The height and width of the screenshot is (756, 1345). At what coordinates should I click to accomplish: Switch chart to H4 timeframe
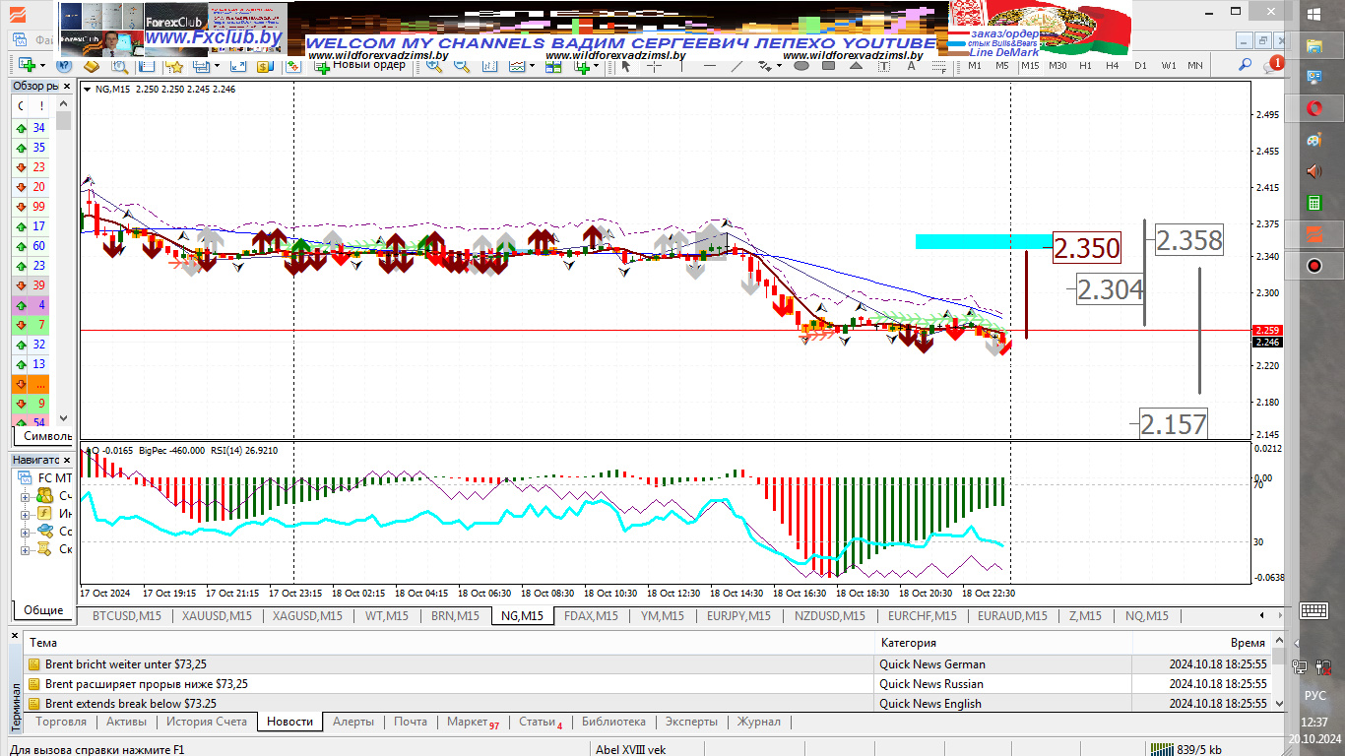pyautogui.click(x=1113, y=66)
